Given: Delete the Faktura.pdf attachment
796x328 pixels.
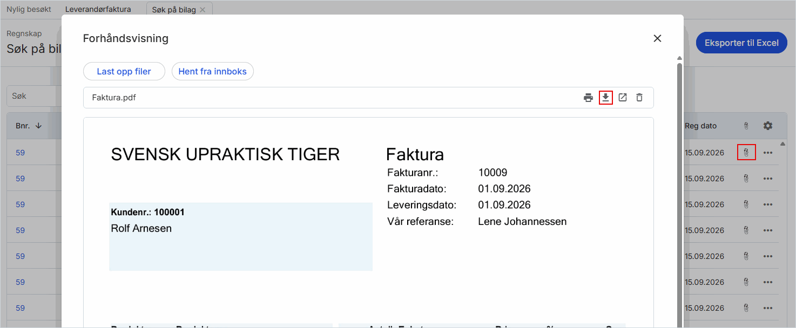Looking at the screenshot, I should pos(639,98).
